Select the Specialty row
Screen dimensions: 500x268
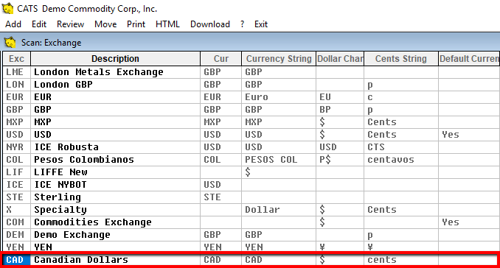[251, 210]
